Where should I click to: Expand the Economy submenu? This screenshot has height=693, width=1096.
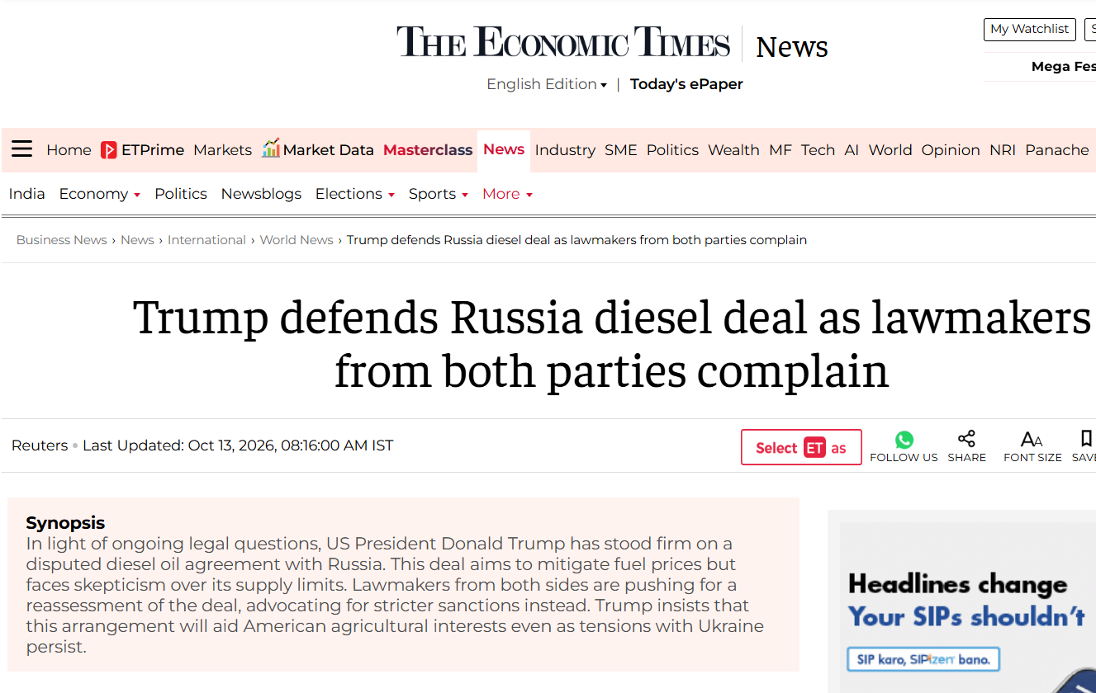100,194
